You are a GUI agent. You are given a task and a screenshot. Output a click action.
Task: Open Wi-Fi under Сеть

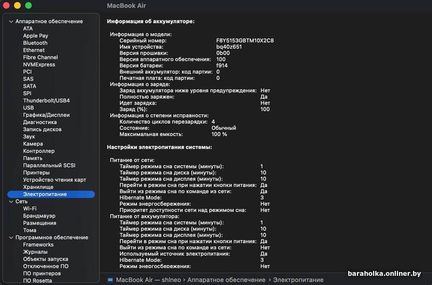[30, 208]
